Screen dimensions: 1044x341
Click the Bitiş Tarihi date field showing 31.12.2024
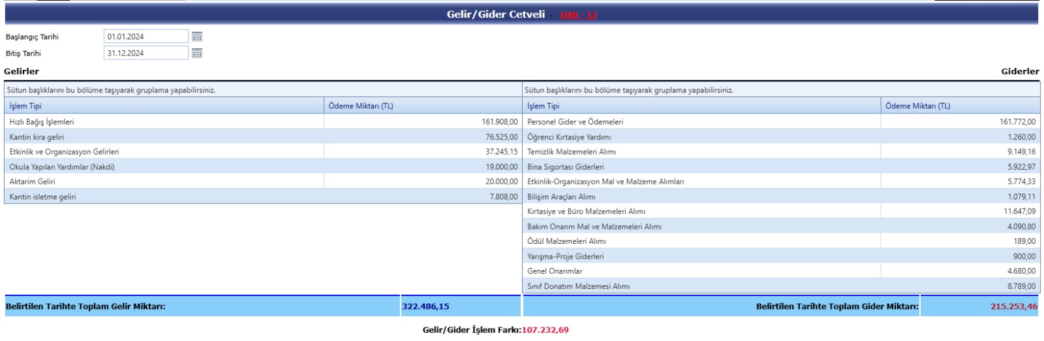(146, 53)
